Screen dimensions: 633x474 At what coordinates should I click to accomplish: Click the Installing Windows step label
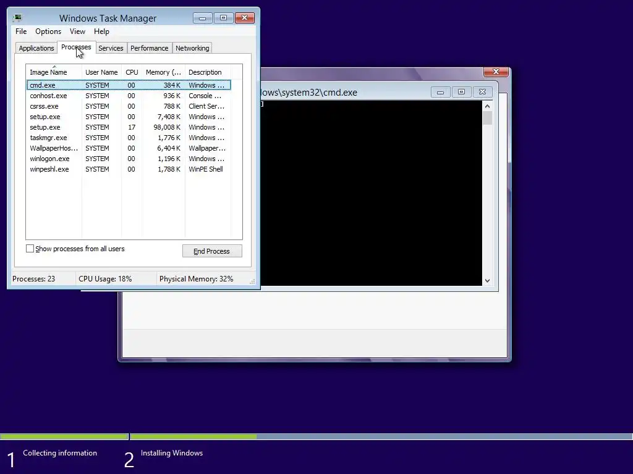(172, 453)
